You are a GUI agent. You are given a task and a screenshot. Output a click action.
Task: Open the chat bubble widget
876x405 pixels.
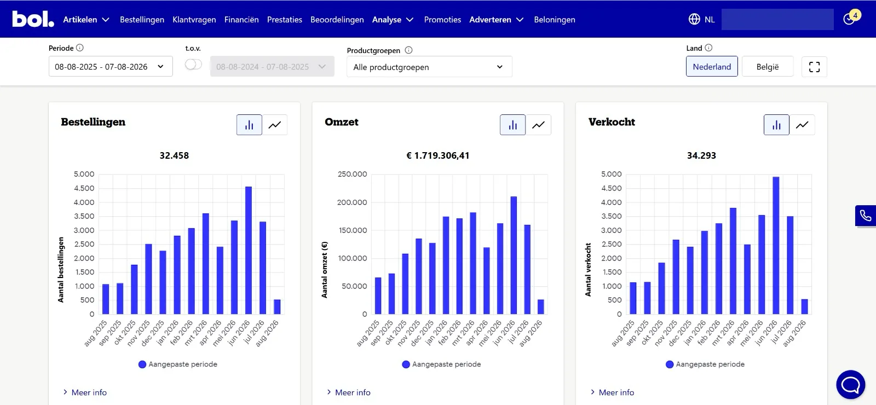pyautogui.click(x=850, y=385)
